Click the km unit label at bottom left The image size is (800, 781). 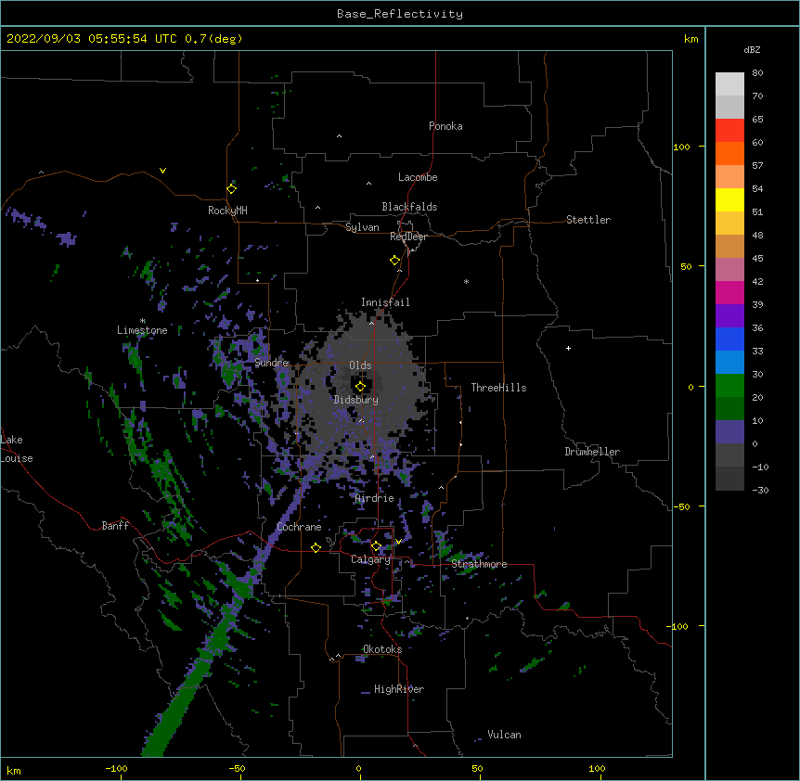click(x=14, y=770)
